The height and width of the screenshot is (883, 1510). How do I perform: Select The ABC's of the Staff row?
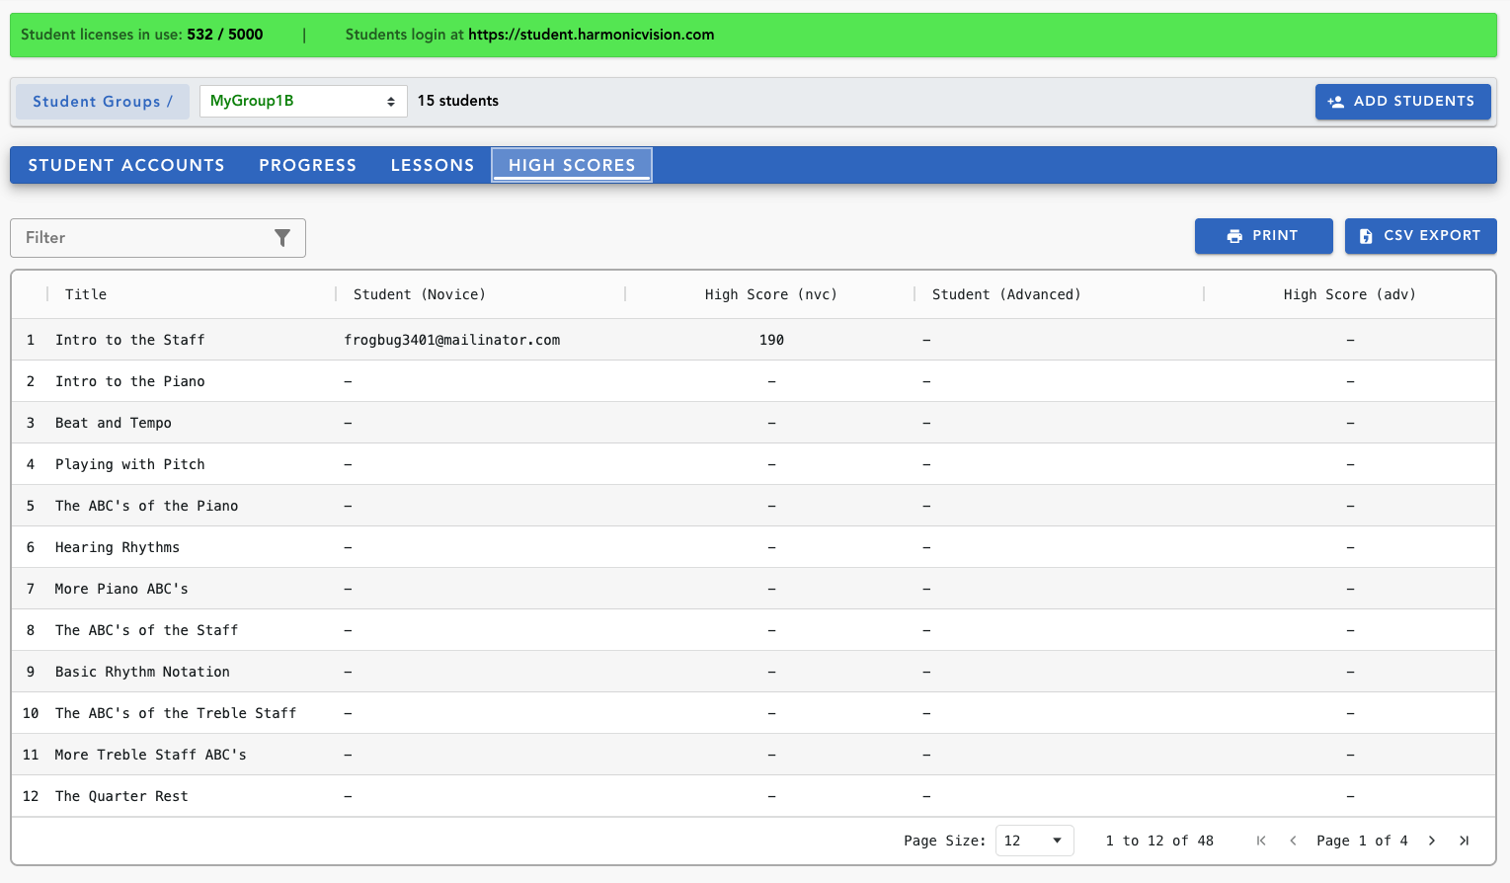coord(753,630)
